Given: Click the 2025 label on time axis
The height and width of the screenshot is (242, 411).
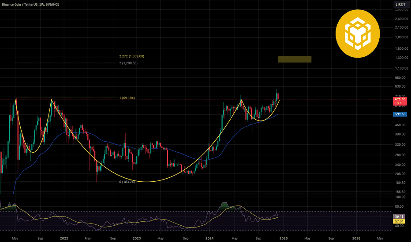Looking at the screenshot, I should coord(284,238).
